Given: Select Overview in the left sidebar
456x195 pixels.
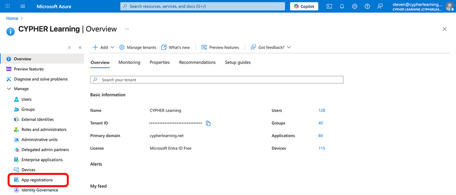Looking at the screenshot, I should 42,59.
